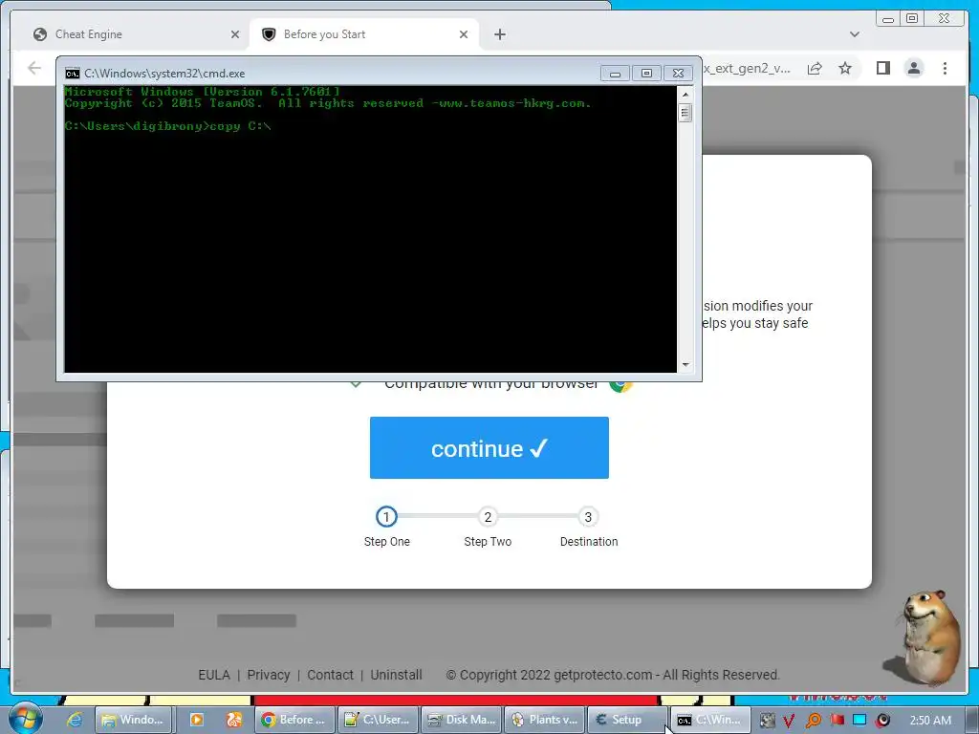Switch to cmd C:\Win taskbar item

710,720
